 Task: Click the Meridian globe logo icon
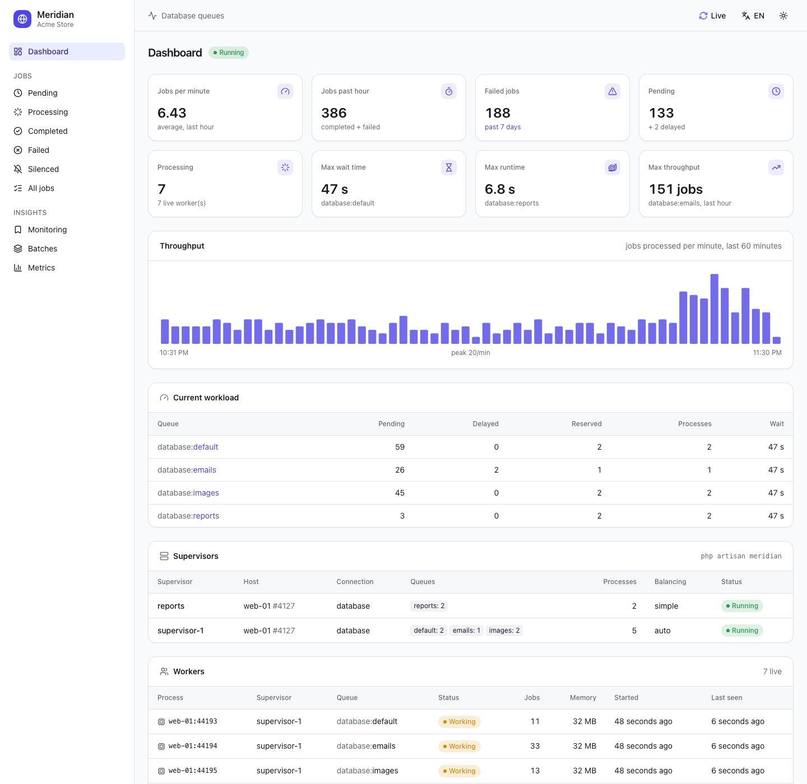click(x=22, y=19)
